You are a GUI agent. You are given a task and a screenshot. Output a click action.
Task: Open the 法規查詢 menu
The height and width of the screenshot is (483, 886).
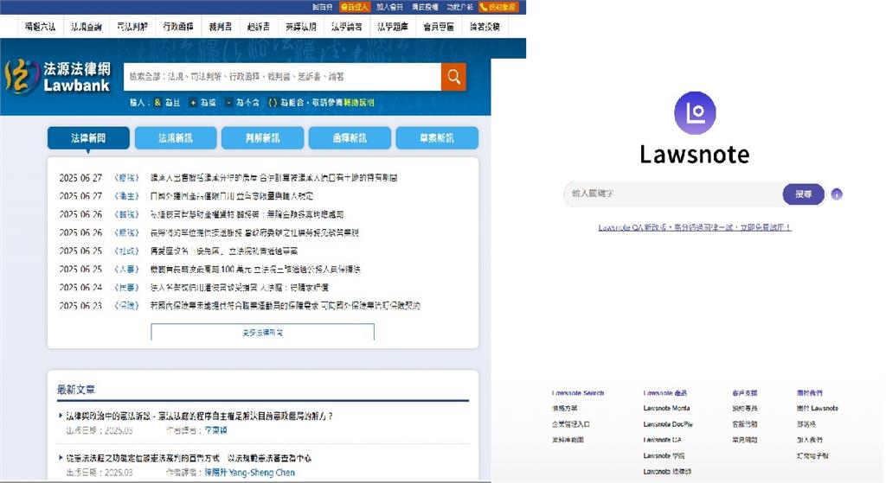pyautogui.click(x=86, y=27)
